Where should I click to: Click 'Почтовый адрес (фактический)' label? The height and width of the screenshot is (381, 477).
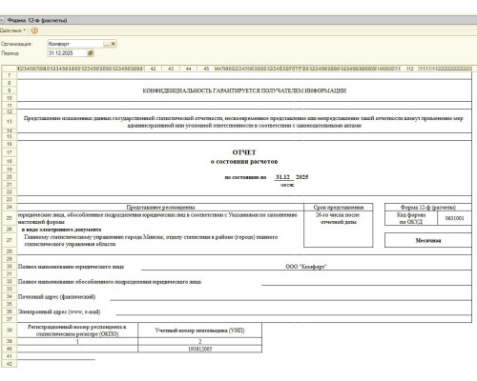click(56, 297)
